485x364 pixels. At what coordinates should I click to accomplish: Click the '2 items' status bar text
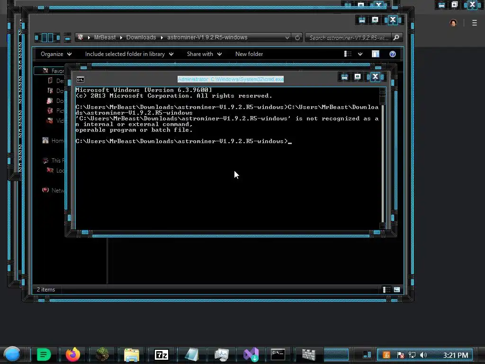(46, 290)
